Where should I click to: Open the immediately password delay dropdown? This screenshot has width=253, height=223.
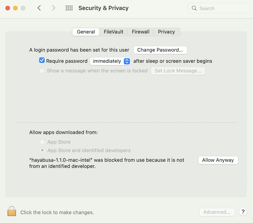110,61
